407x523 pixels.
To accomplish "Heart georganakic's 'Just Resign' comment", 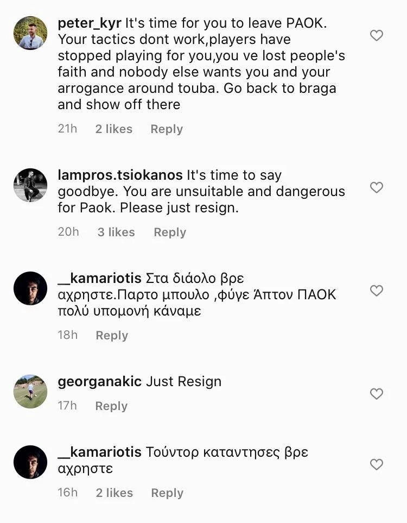I will point(376,394).
